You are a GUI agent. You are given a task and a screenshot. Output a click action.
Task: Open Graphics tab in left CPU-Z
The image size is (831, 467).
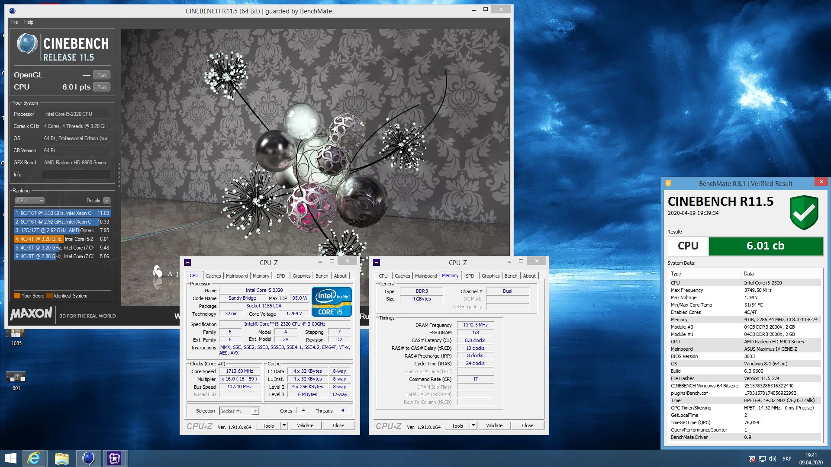point(301,276)
